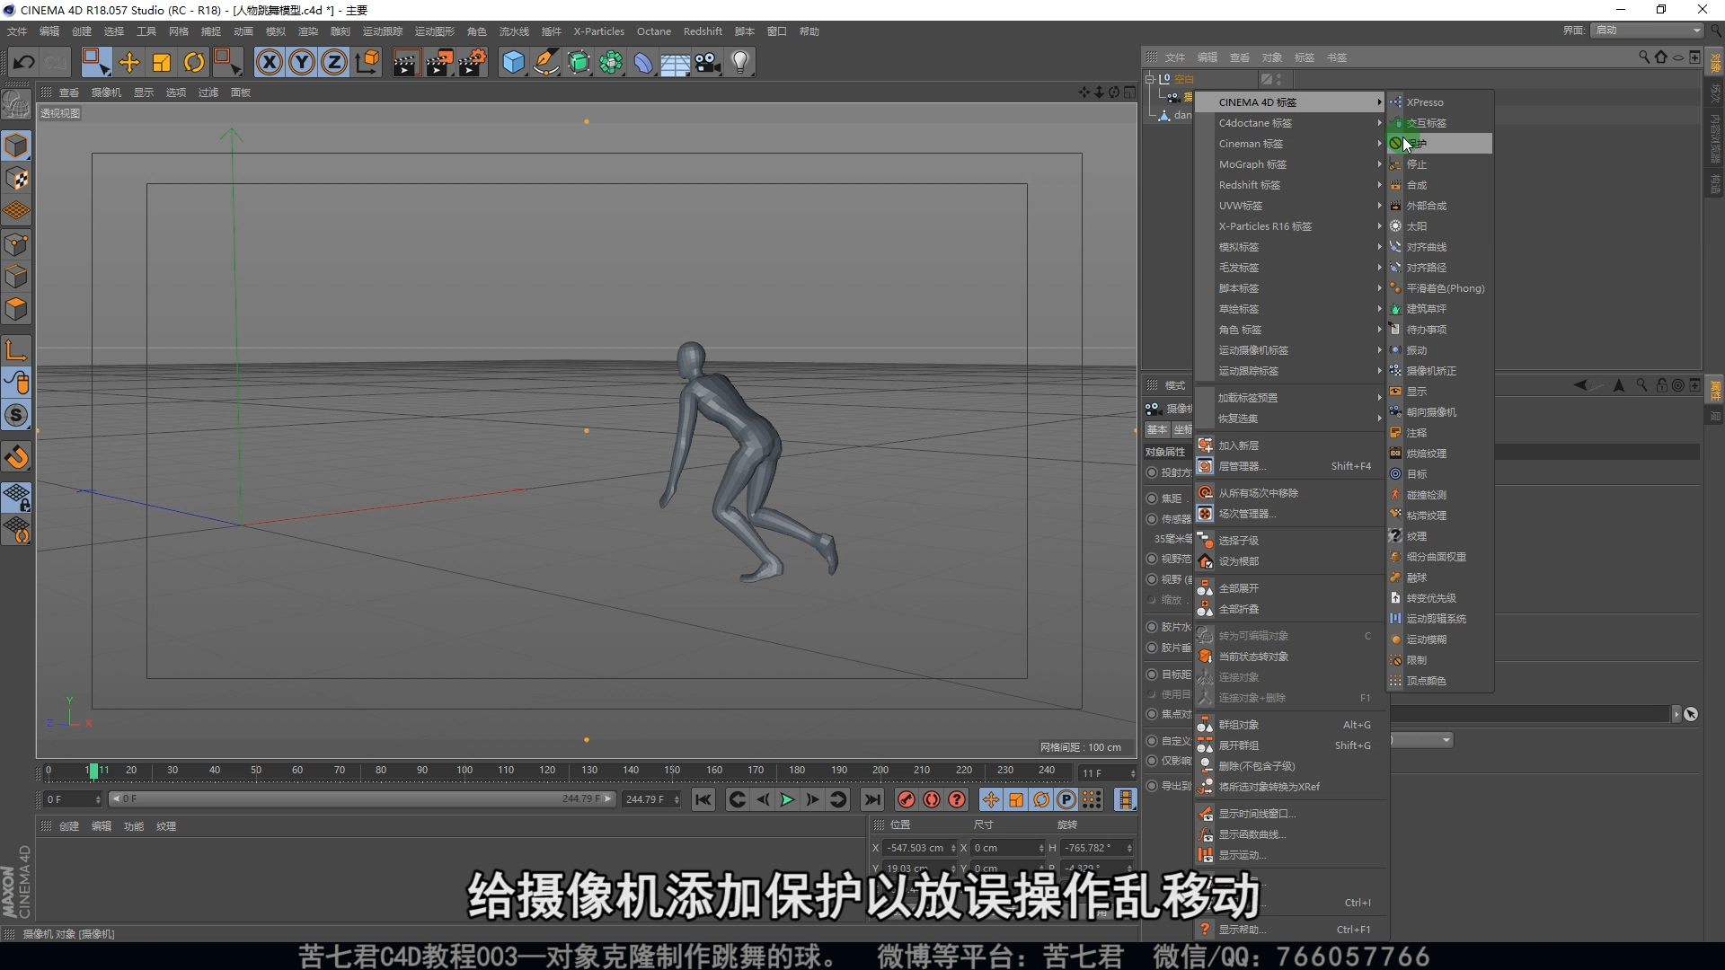
Task: Toggle the snap S icon
Action: point(16,416)
